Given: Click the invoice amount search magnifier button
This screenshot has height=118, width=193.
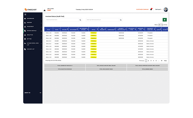Looking at the screenshot, I should (121, 20).
